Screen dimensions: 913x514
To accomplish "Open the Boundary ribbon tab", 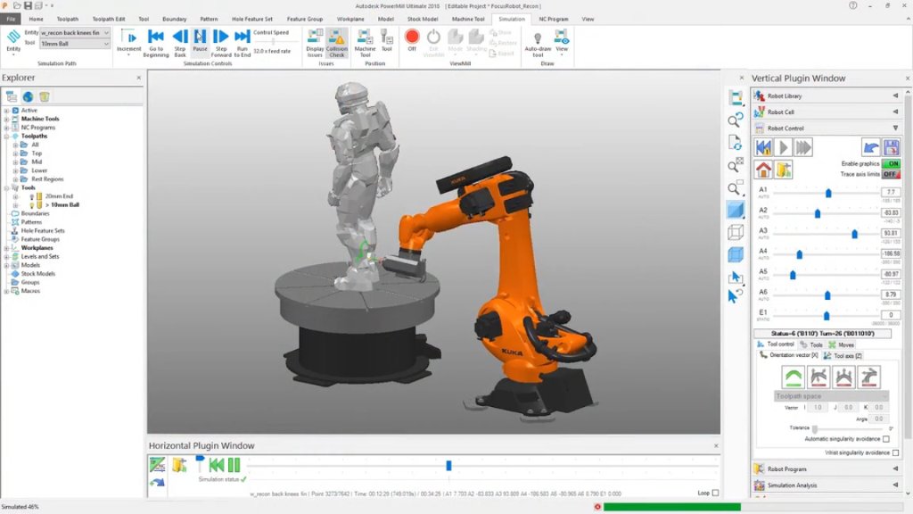I will point(174,20).
